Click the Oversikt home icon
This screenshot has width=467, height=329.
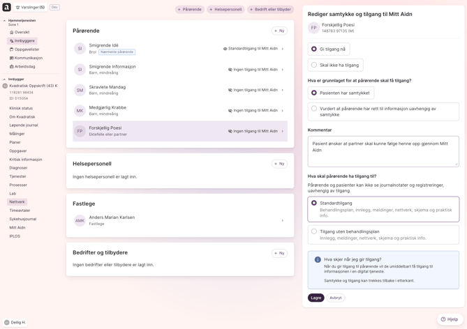(x=12, y=32)
